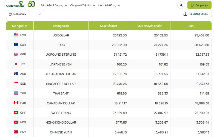This screenshot has width=214, height=137.
Task: Click the USD currency code
Action: [23, 35]
